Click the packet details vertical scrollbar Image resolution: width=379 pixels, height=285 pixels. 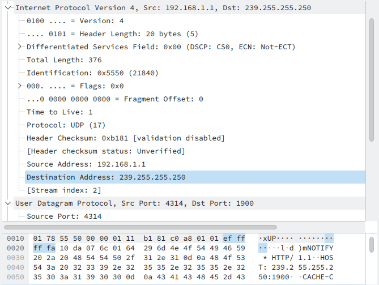[372, 79]
